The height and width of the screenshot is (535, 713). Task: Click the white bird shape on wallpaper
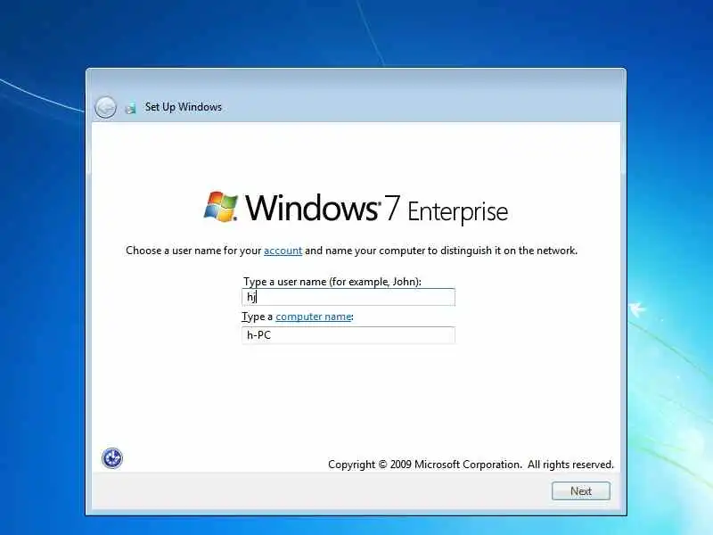coord(637,309)
